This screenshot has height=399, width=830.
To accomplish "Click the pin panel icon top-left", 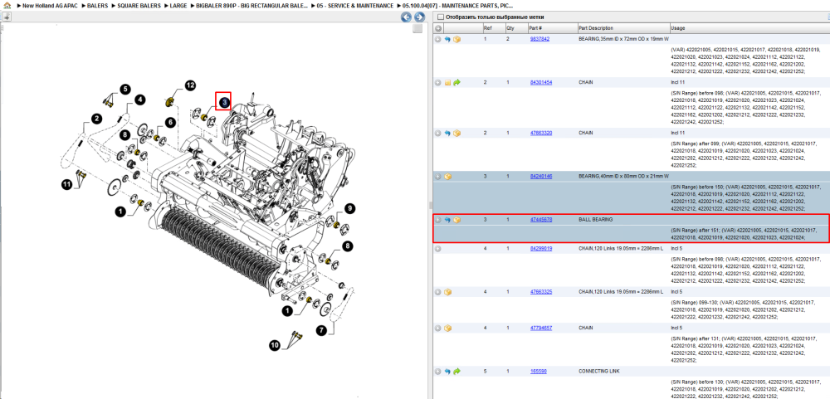I will pos(7,17).
